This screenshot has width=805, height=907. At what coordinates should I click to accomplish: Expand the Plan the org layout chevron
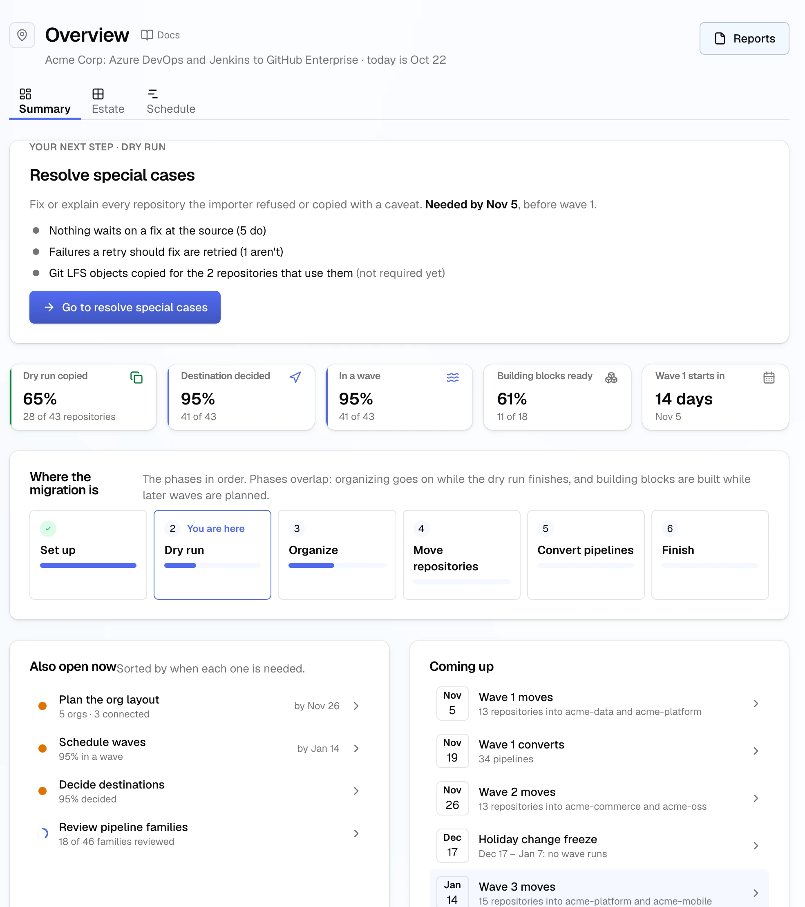tap(356, 706)
